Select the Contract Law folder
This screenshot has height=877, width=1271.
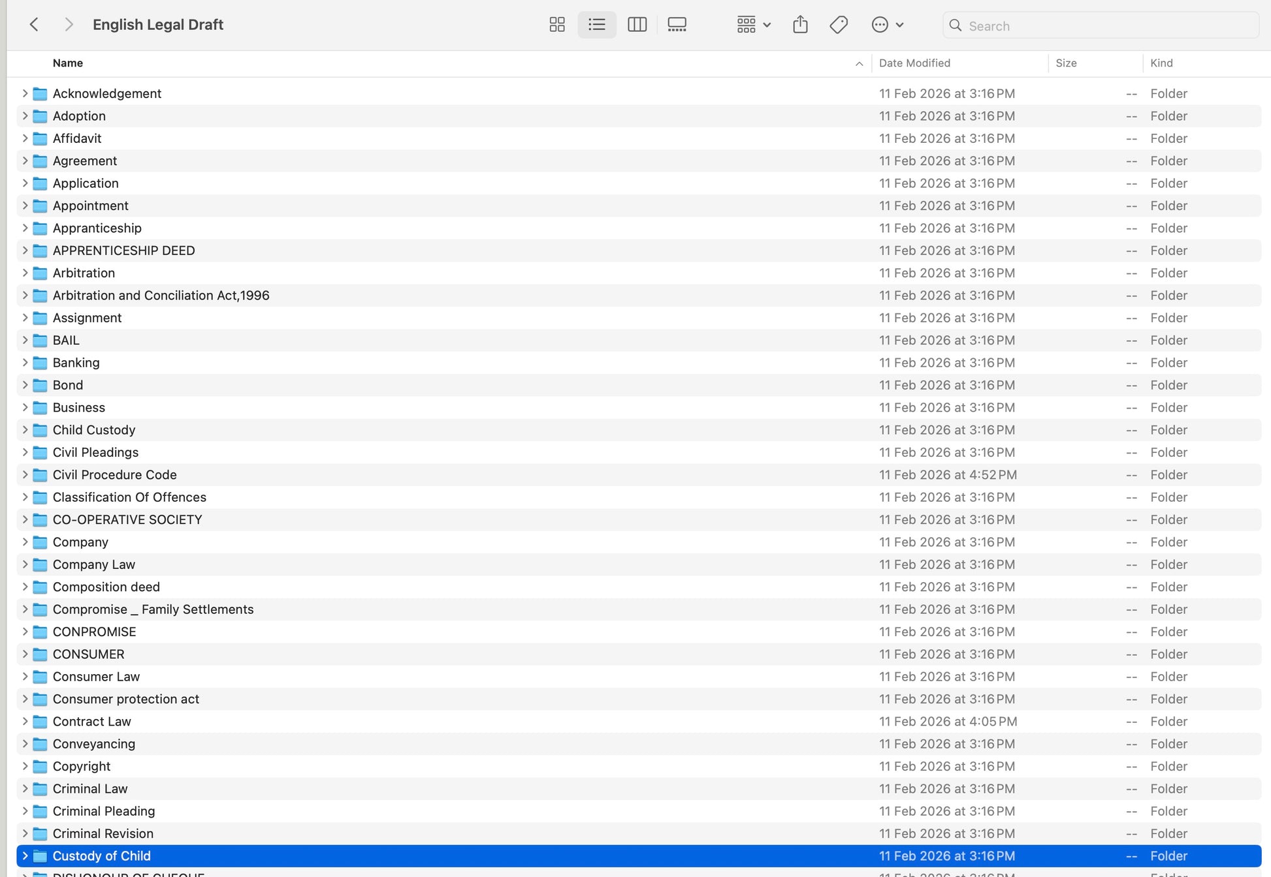pos(639,721)
